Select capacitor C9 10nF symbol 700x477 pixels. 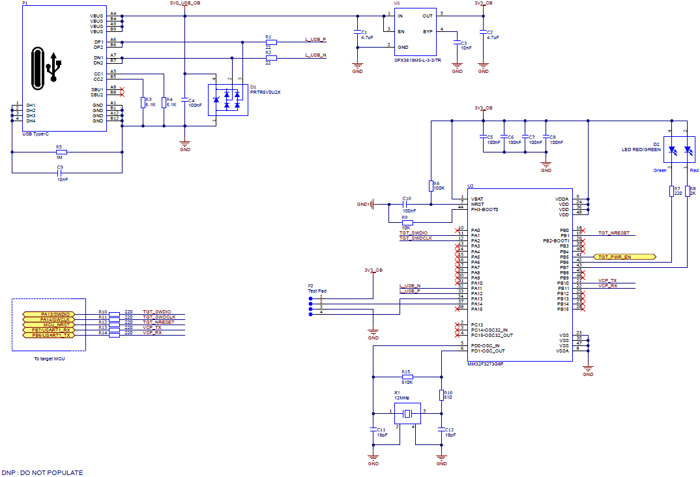61,173
